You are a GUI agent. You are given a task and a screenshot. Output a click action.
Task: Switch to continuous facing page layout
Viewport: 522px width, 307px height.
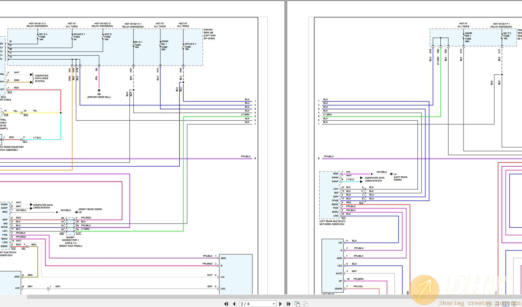514,304
